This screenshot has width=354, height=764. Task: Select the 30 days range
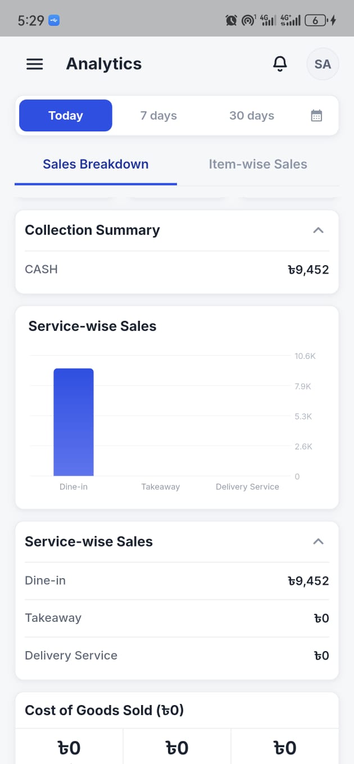coord(252,116)
